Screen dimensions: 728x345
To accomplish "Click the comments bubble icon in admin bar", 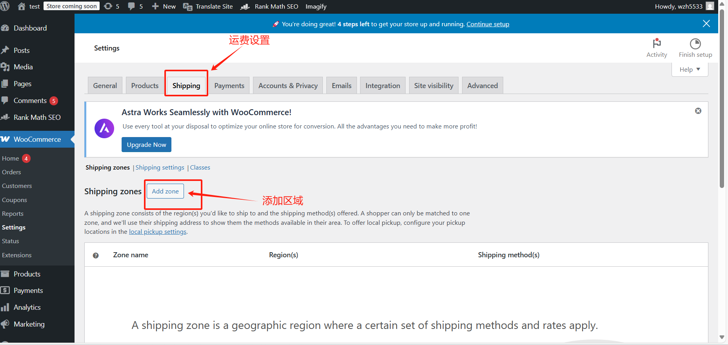I will tap(131, 6).
